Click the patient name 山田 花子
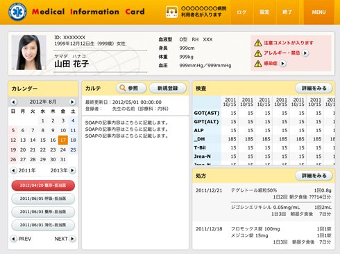This screenshot has height=254, width=340. (71, 64)
